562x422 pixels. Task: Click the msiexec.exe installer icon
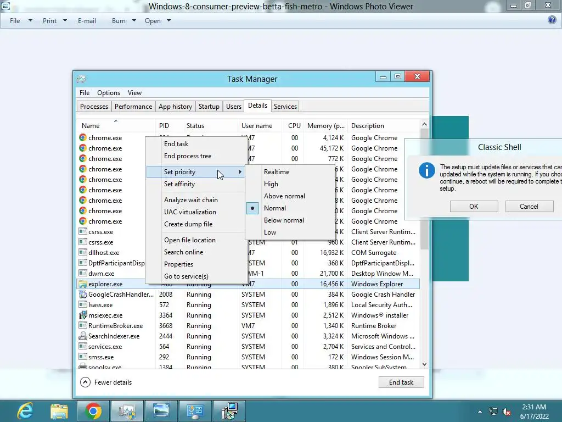pyautogui.click(x=83, y=315)
